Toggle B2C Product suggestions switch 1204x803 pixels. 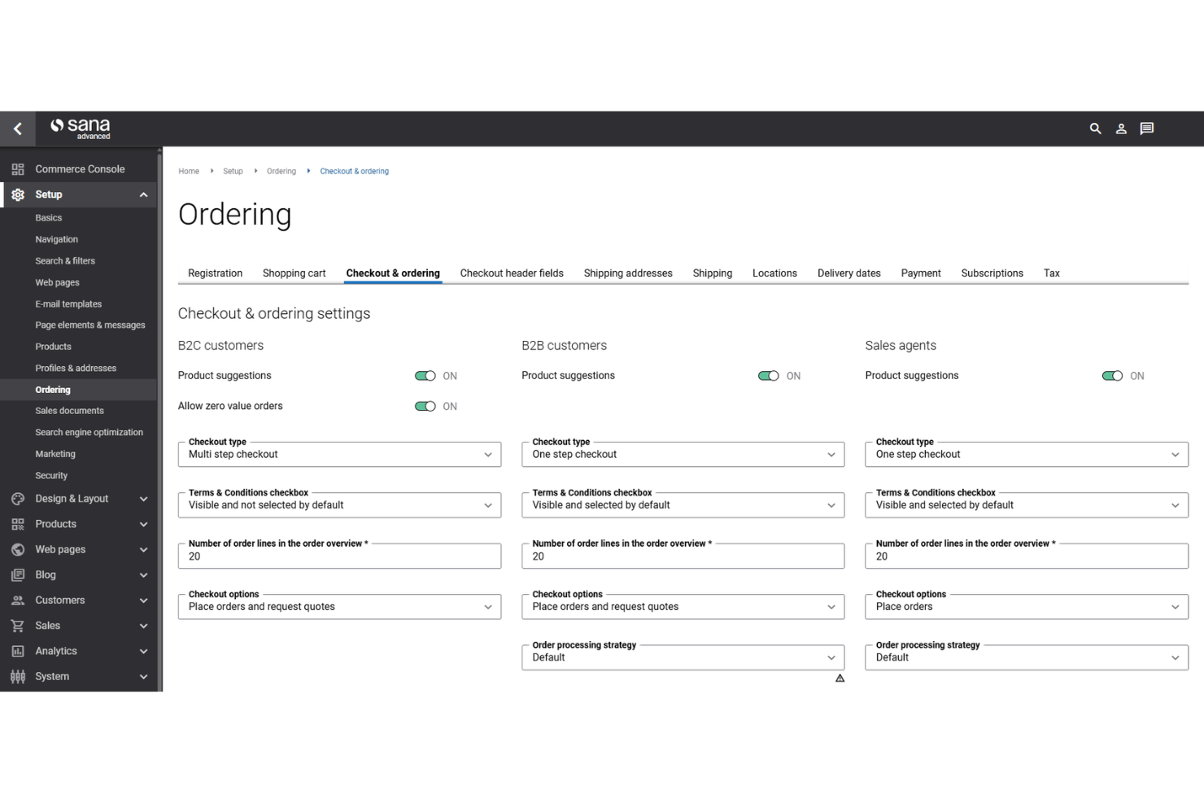point(425,376)
